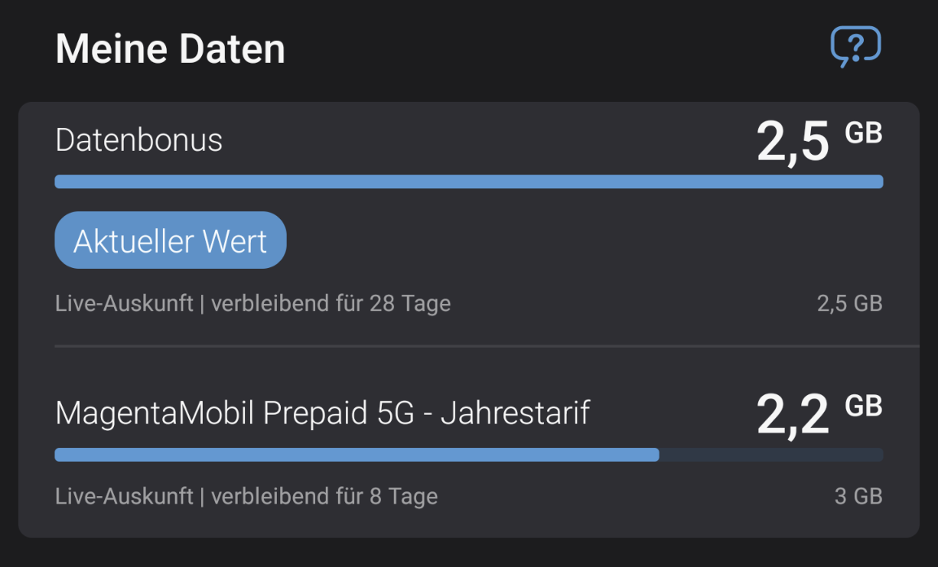Click the Meine Daten heading
938x567 pixels.
[170, 49]
